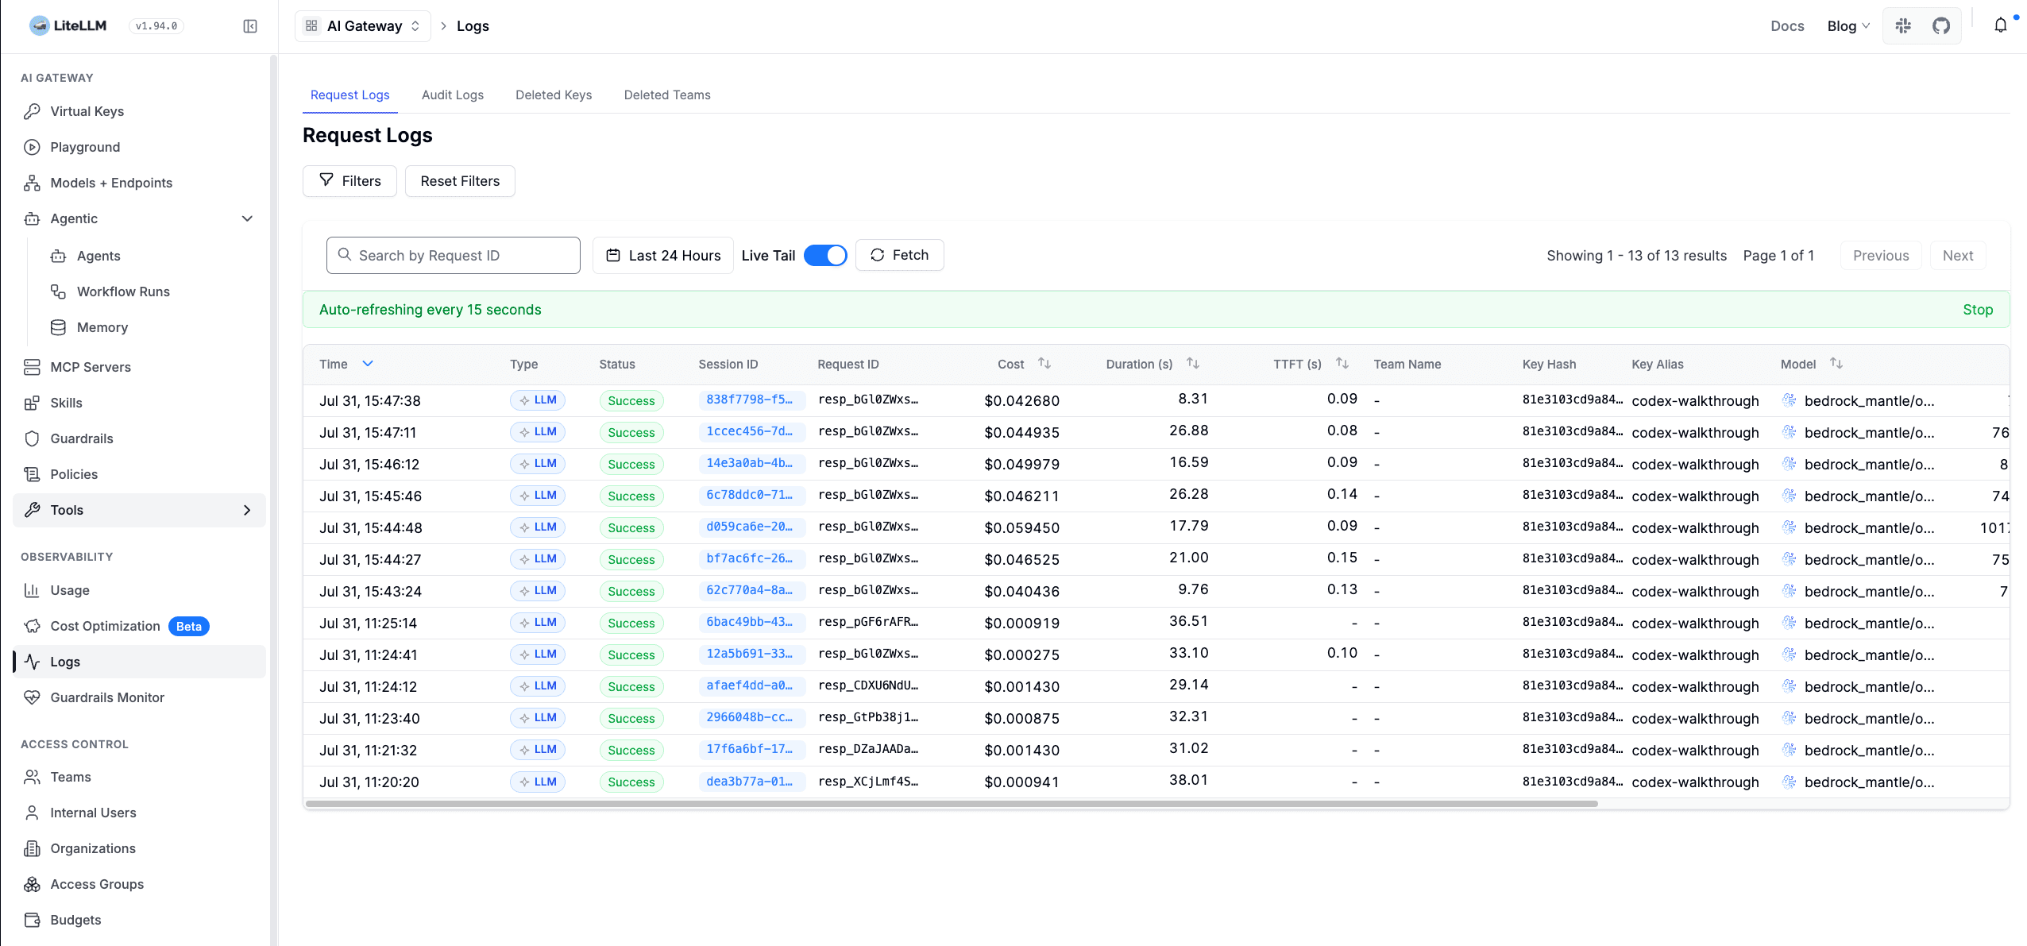Image resolution: width=2027 pixels, height=946 pixels.
Task: Open the GitHub icon link
Action: tap(1941, 26)
